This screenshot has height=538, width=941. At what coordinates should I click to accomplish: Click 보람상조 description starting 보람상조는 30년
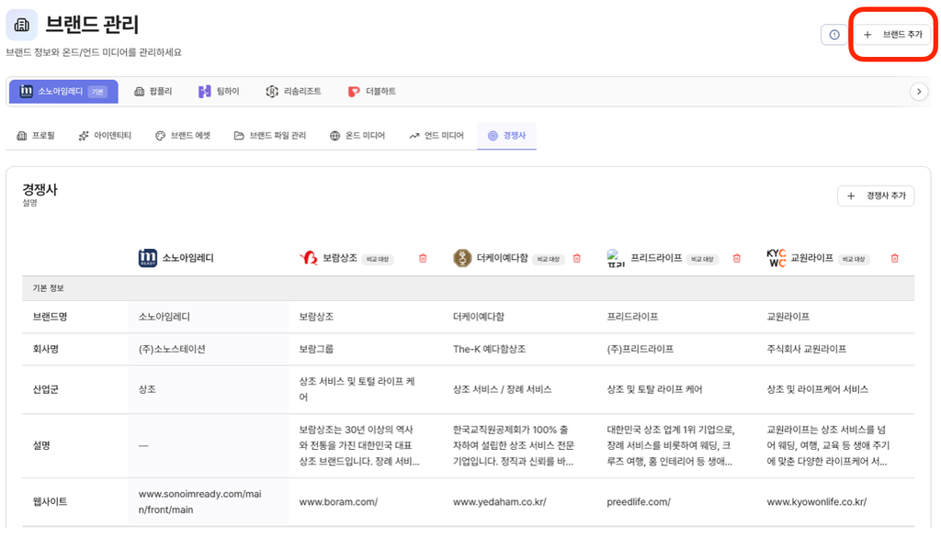tap(359, 445)
